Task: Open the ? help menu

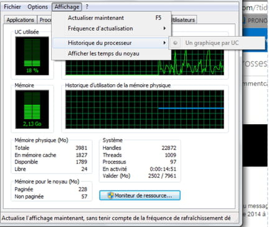Action: (x=87, y=7)
